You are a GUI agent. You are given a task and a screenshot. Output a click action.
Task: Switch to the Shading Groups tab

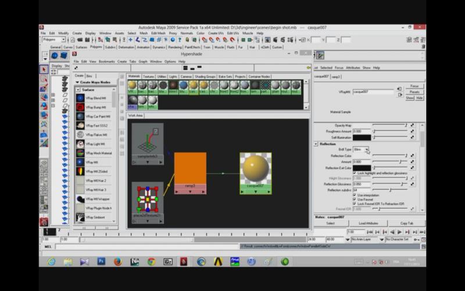point(205,77)
